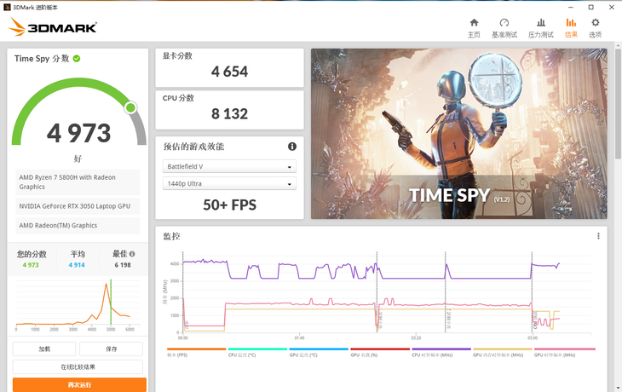Click green validation check next to Time Spy

coord(77,59)
